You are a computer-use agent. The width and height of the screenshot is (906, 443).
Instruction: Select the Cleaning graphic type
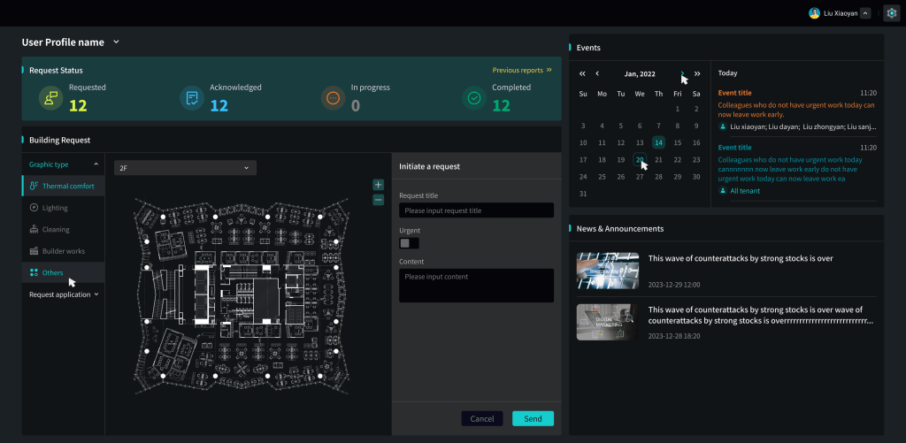click(56, 229)
